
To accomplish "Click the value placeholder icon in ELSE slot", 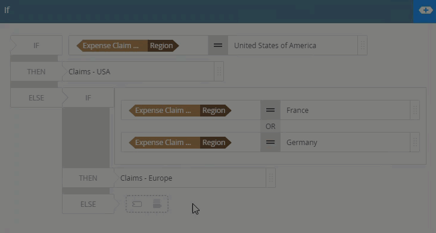I will click(x=137, y=204).
